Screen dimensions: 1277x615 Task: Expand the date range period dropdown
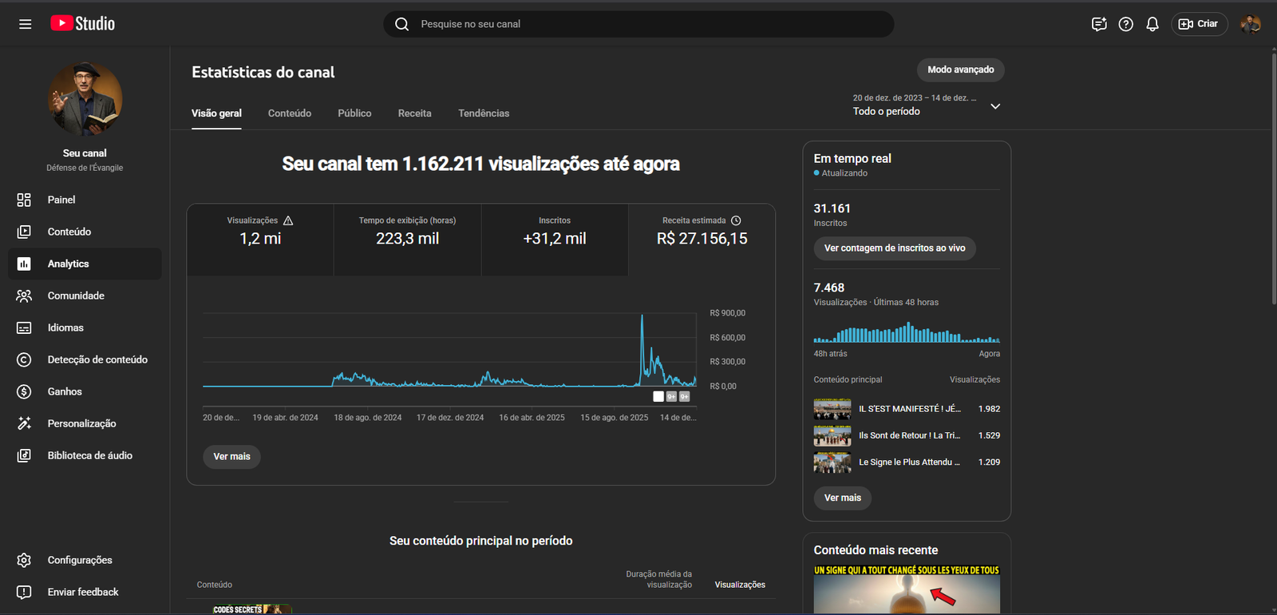pyautogui.click(x=994, y=106)
